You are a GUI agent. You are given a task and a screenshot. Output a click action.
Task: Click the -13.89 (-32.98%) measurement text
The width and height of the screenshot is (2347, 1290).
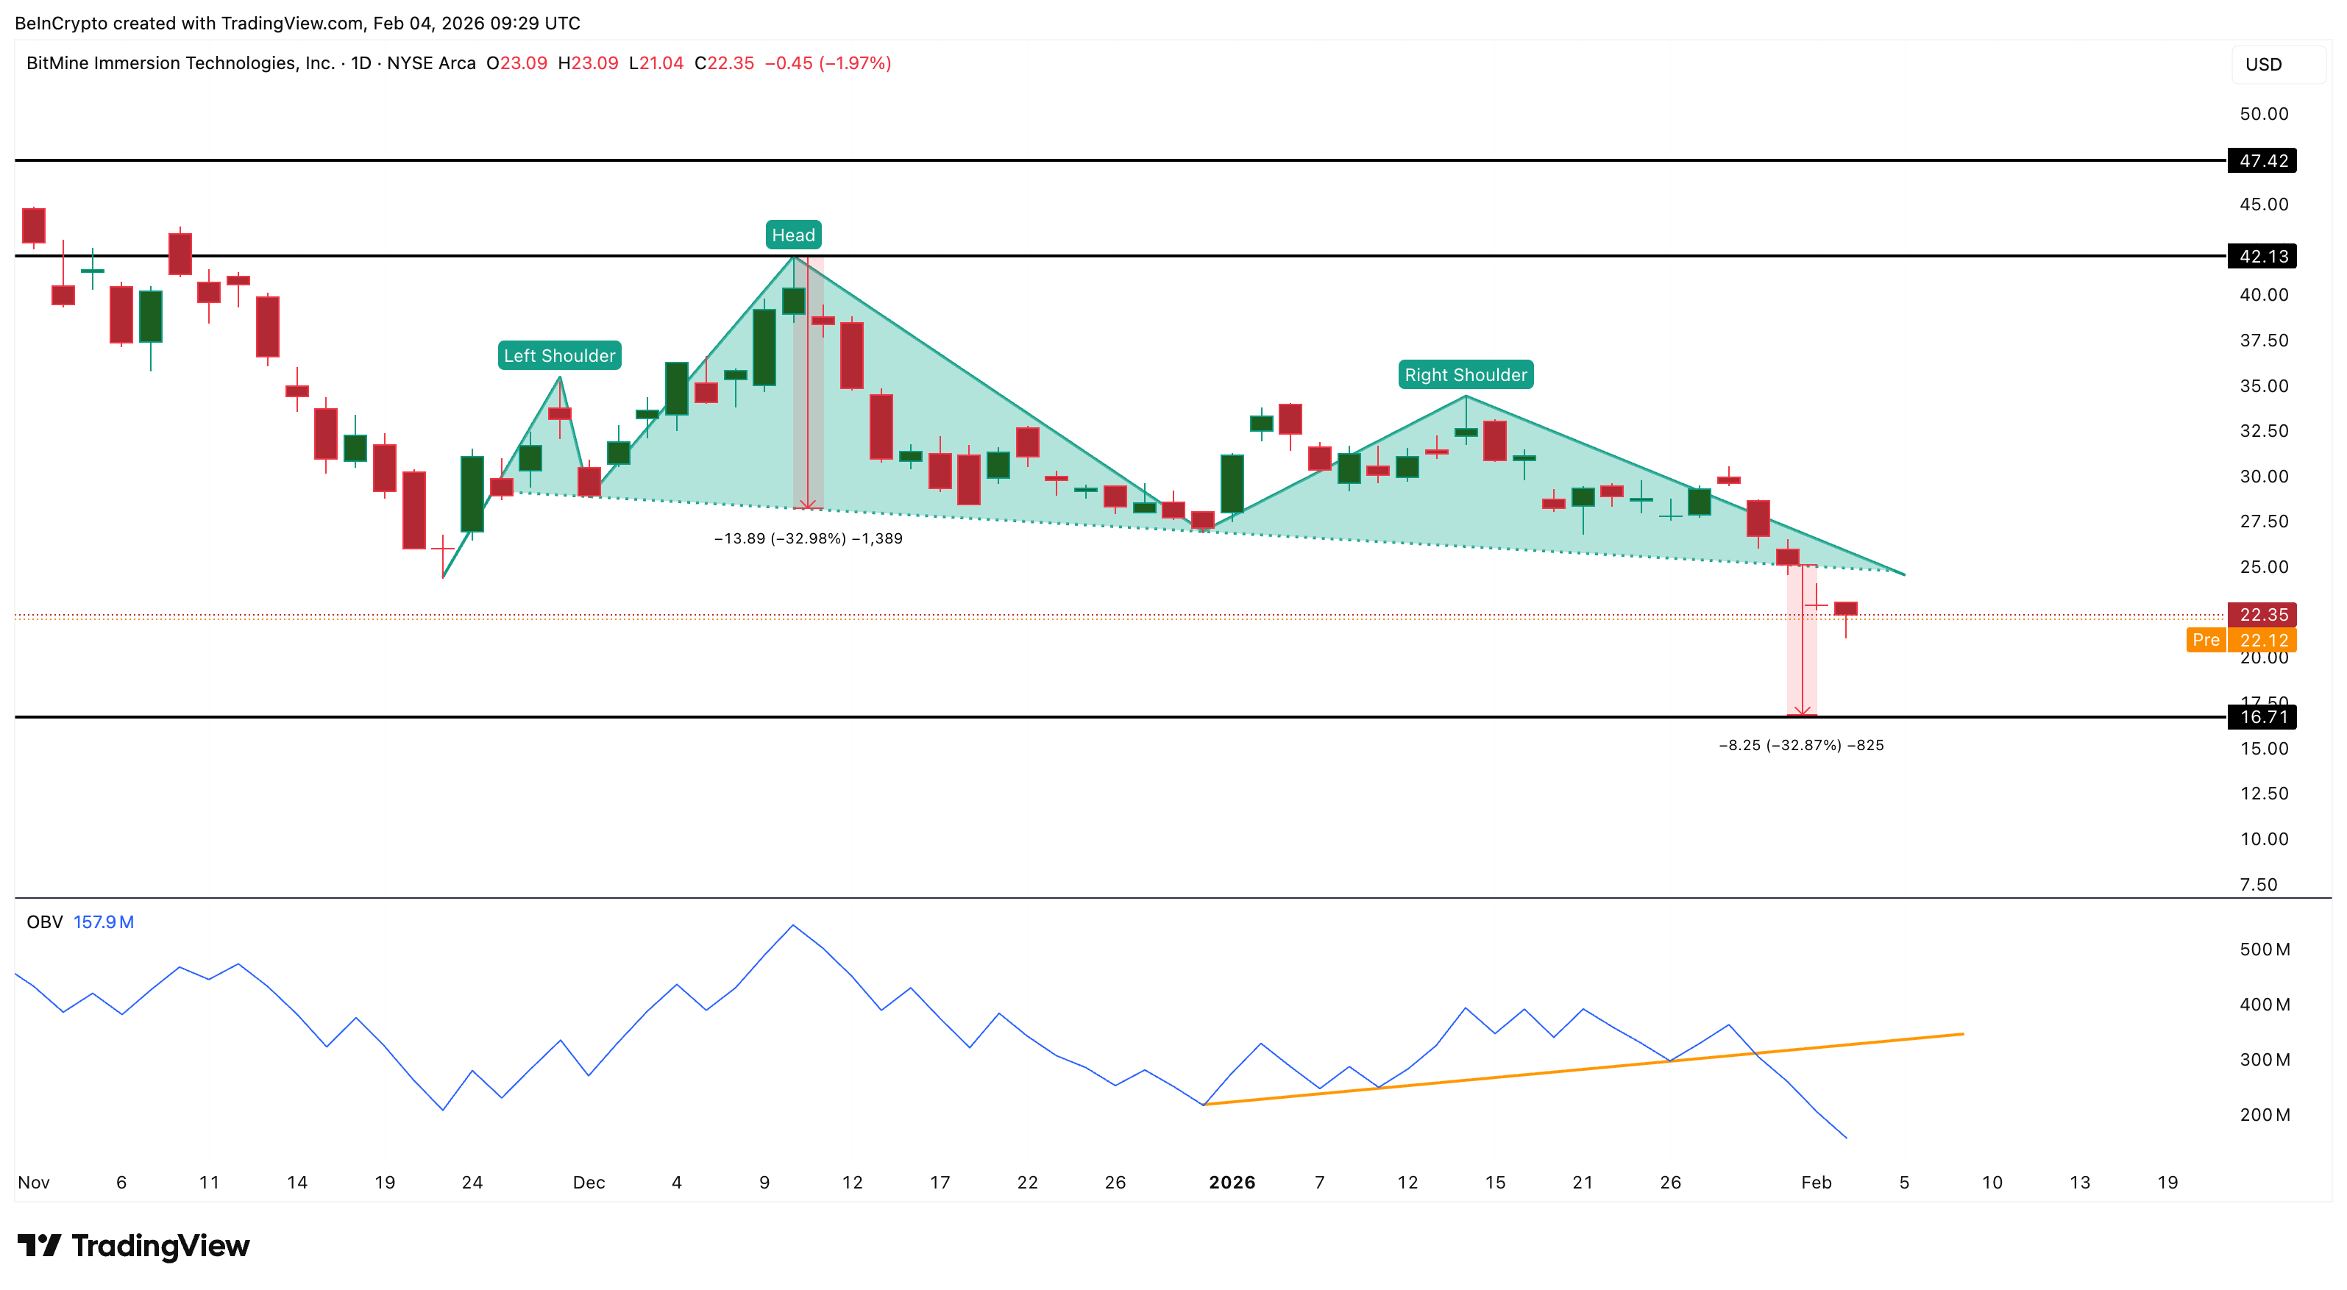[808, 538]
